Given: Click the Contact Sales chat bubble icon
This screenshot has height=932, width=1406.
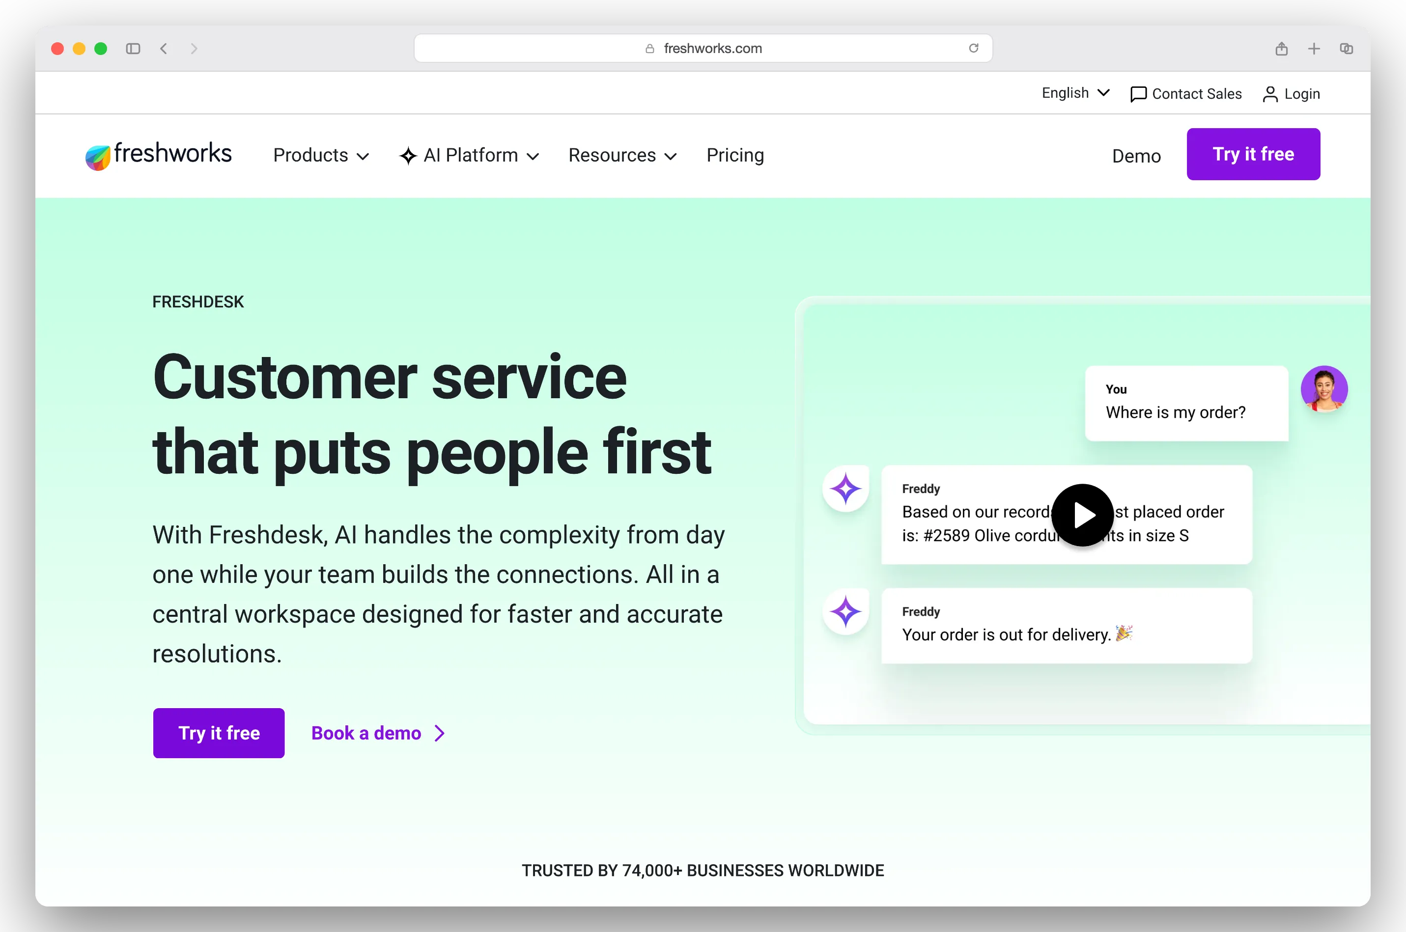Looking at the screenshot, I should click(x=1138, y=94).
